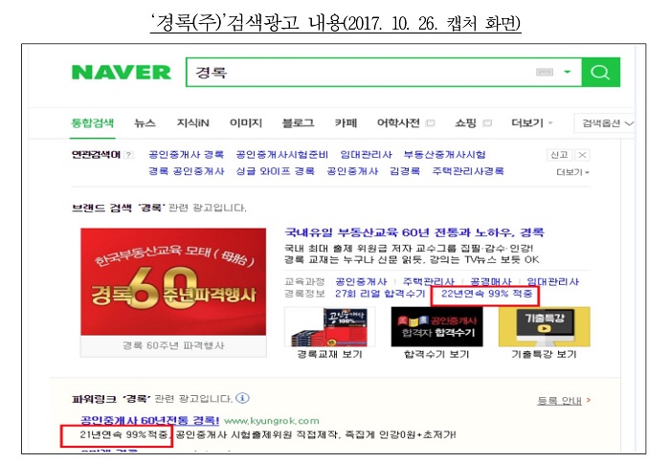Click the new-window icon beside 쇼핑

pyautogui.click(x=487, y=123)
